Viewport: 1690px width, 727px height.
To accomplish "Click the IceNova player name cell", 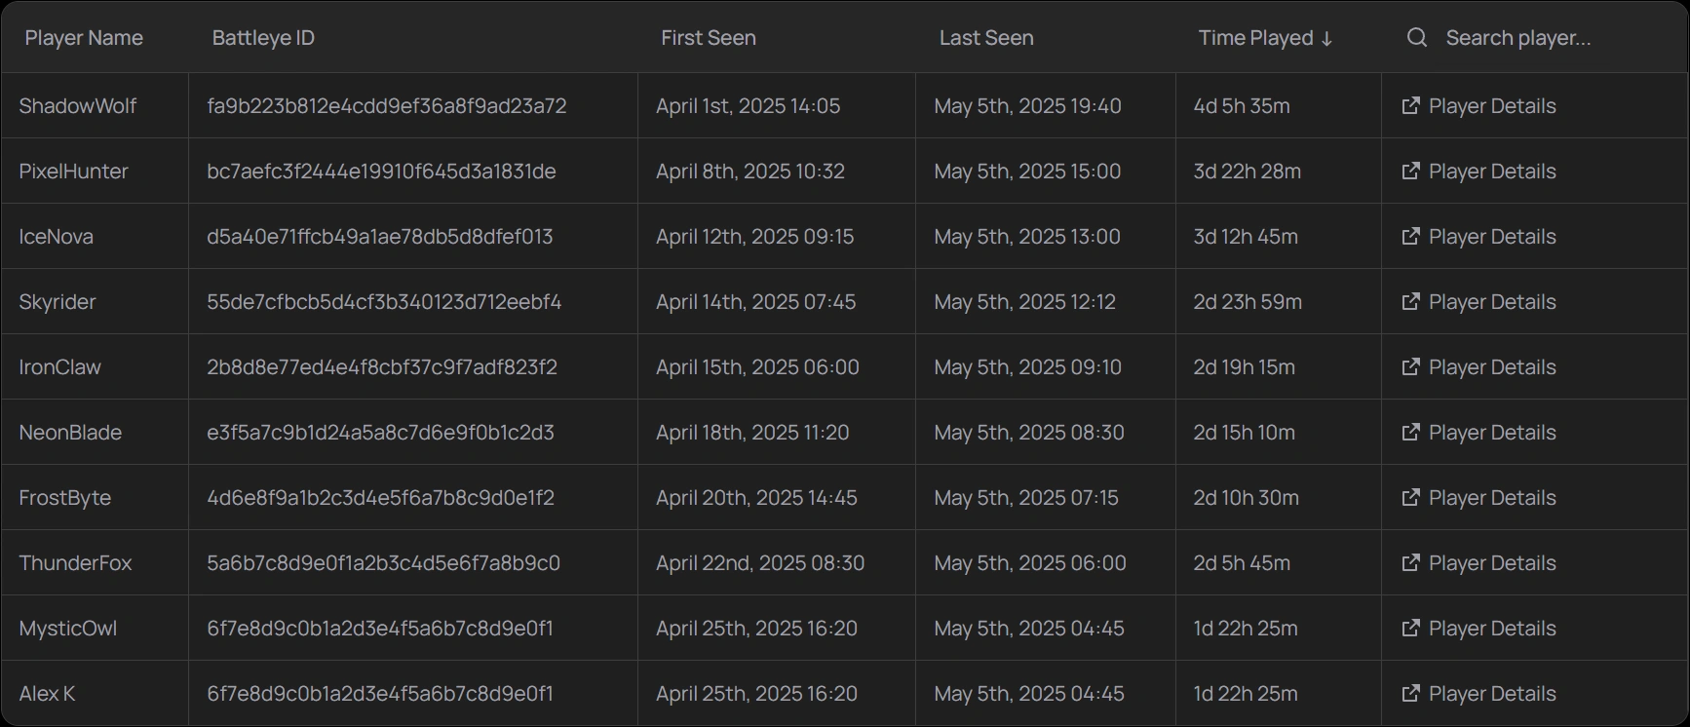I will coord(57,237).
